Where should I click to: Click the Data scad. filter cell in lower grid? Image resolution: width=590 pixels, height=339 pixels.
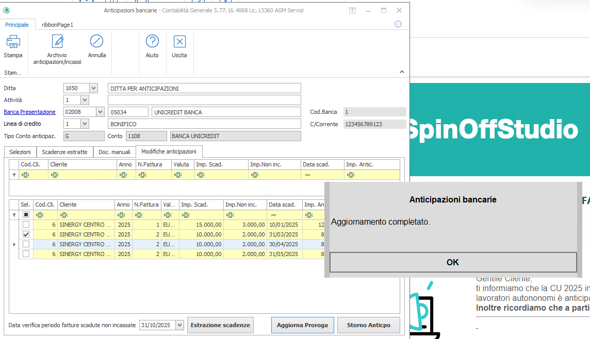[285, 215]
